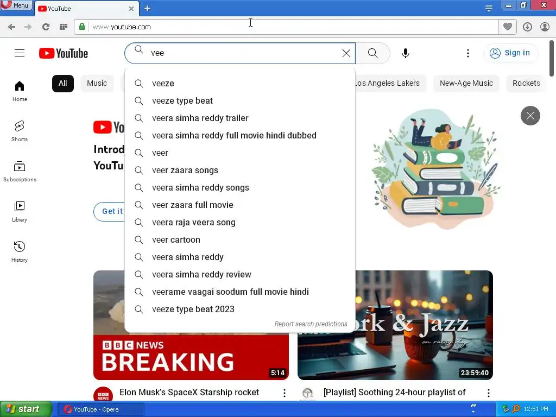This screenshot has height=417, width=556.
Task: Select the All filter chip
Action: (x=63, y=83)
